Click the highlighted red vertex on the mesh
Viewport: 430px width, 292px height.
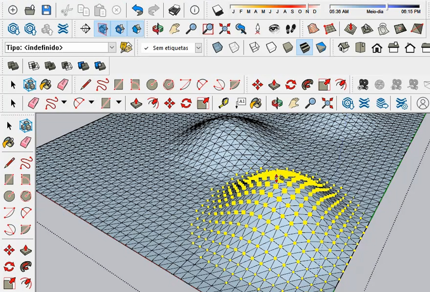point(277,178)
